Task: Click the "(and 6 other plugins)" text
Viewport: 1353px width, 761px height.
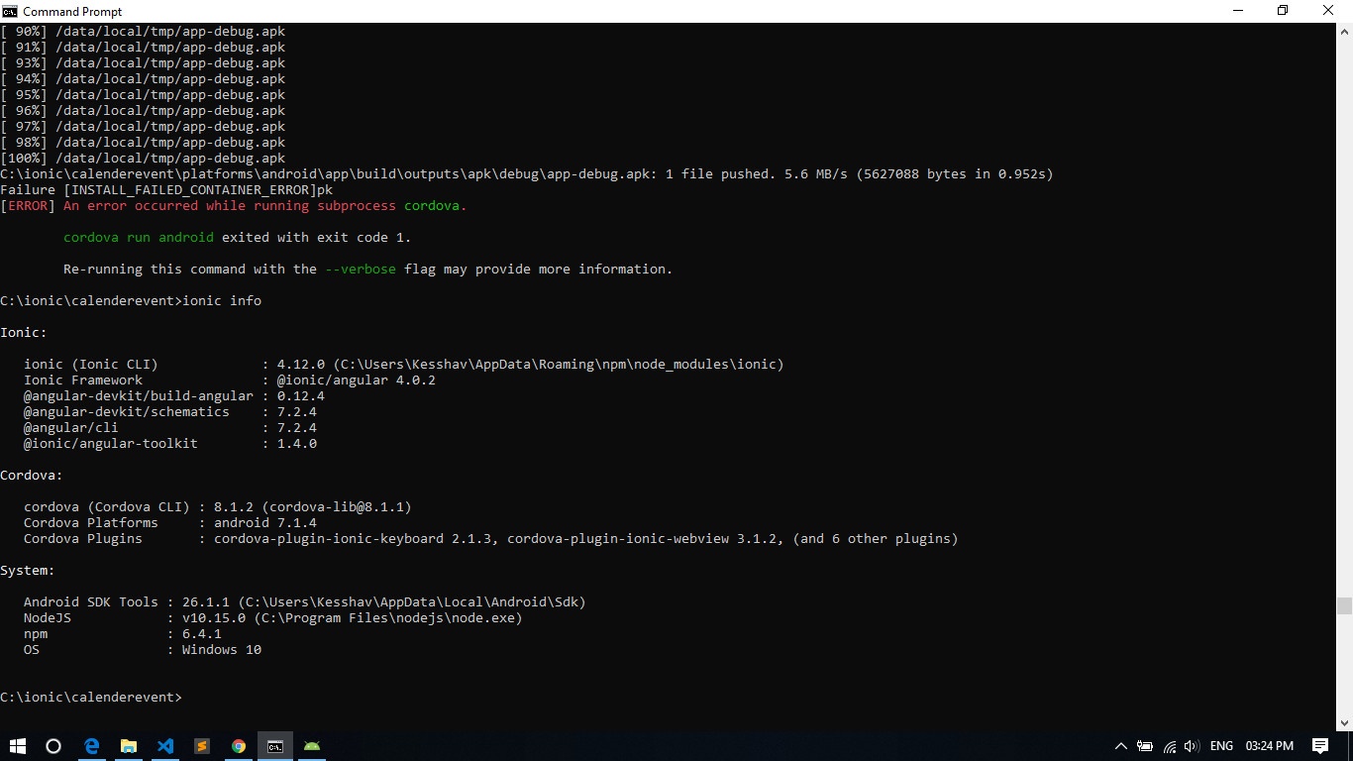Action: pos(876,539)
